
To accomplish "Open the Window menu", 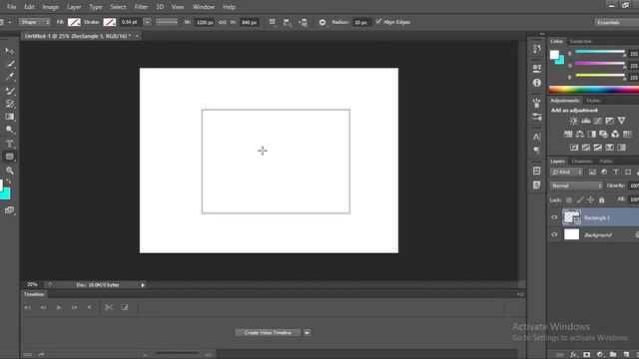I will coord(204,7).
